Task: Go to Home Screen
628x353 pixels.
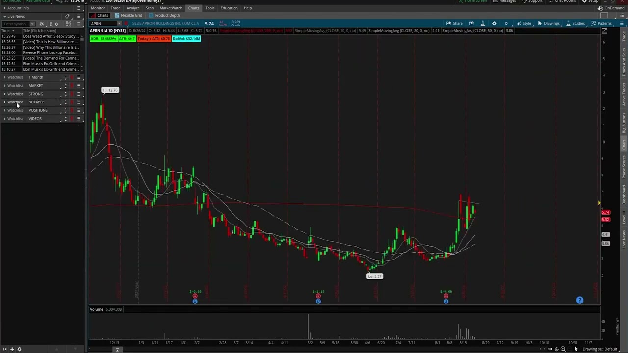Action: 473,1
